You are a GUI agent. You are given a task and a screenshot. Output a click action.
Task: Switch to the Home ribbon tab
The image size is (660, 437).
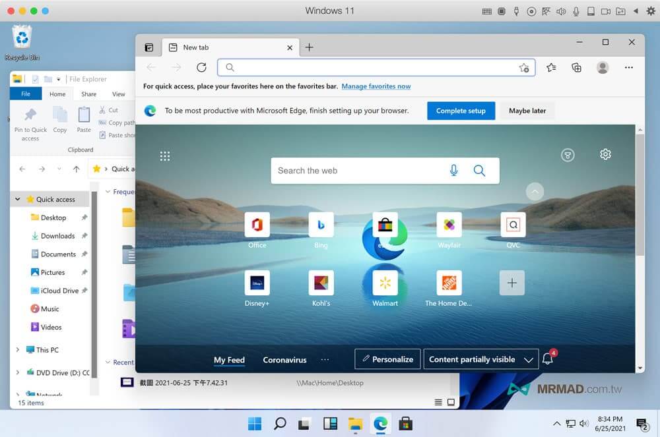(x=57, y=94)
